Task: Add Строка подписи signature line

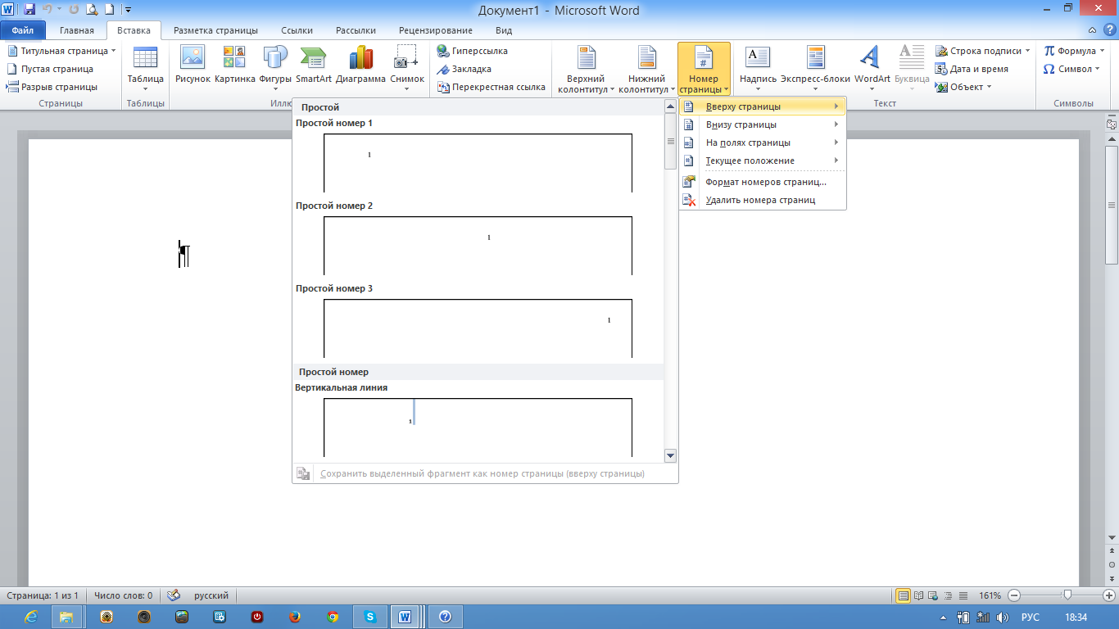Action: pyautogui.click(x=984, y=51)
